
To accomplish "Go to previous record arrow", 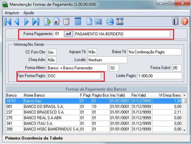I will [x=17, y=22].
